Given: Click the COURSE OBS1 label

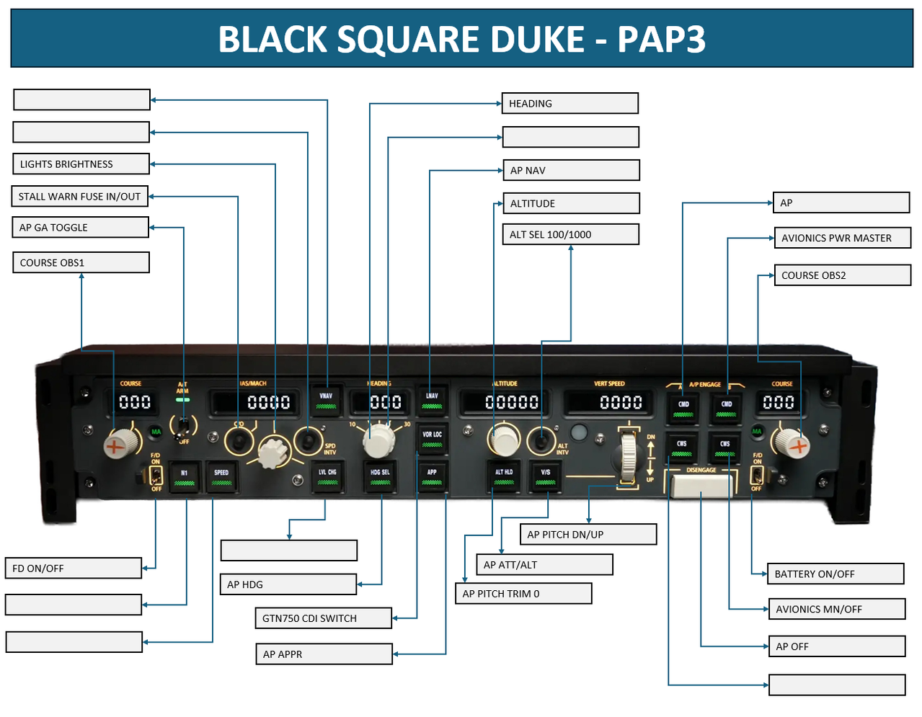Looking at the screenshot, I should [x=81, y=262].
